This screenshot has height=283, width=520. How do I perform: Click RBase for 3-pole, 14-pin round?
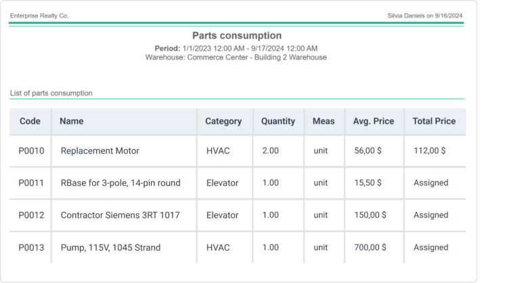click(x=121, y=183)
